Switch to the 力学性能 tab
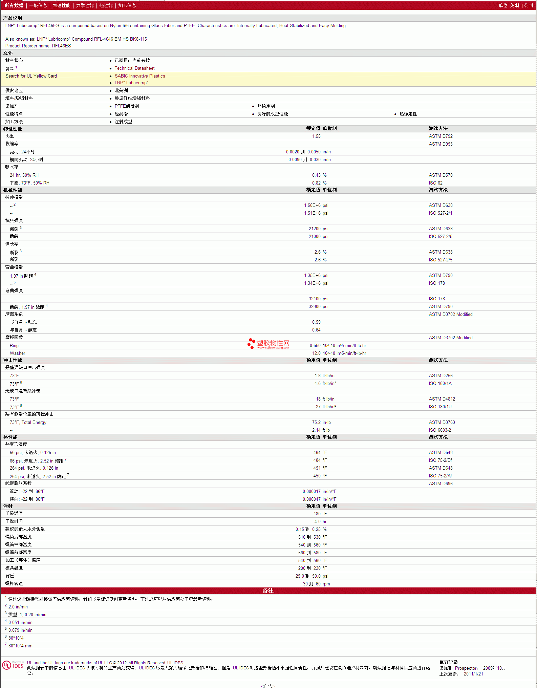The height and width of the screenshot is (688, 537). click(85, 5)
